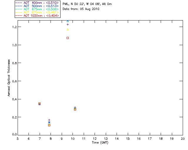Click the x-axis tick label "5"
Screen dimensions: 188x150
(18, 139)
